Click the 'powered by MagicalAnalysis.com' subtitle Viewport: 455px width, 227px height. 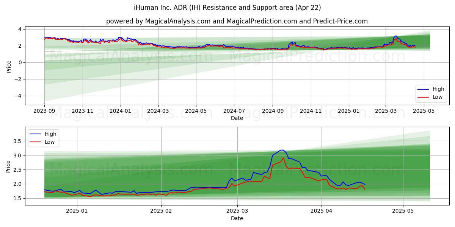point(237,21)
